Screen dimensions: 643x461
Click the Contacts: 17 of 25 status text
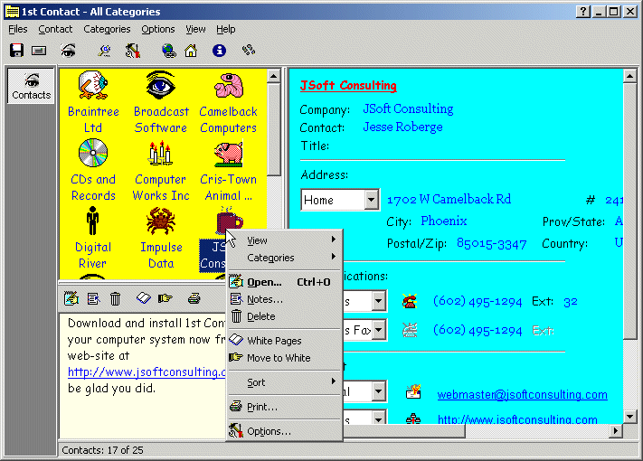102,450
